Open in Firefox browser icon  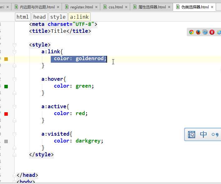pos(198,32)
